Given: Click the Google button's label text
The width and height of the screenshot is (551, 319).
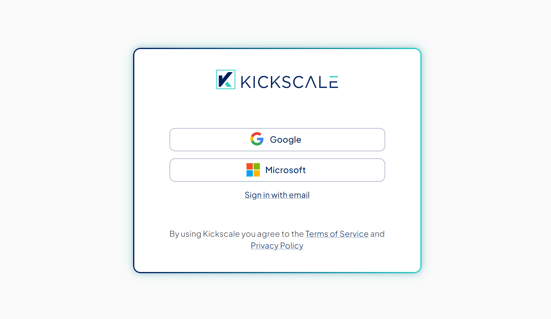Looking at the screenshot, I should [285, 139].
